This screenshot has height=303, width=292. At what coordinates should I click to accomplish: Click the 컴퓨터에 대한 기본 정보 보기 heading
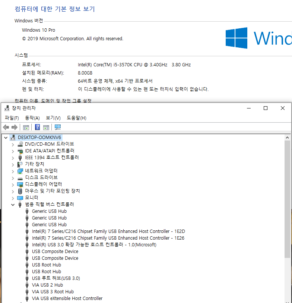(55, 9)
